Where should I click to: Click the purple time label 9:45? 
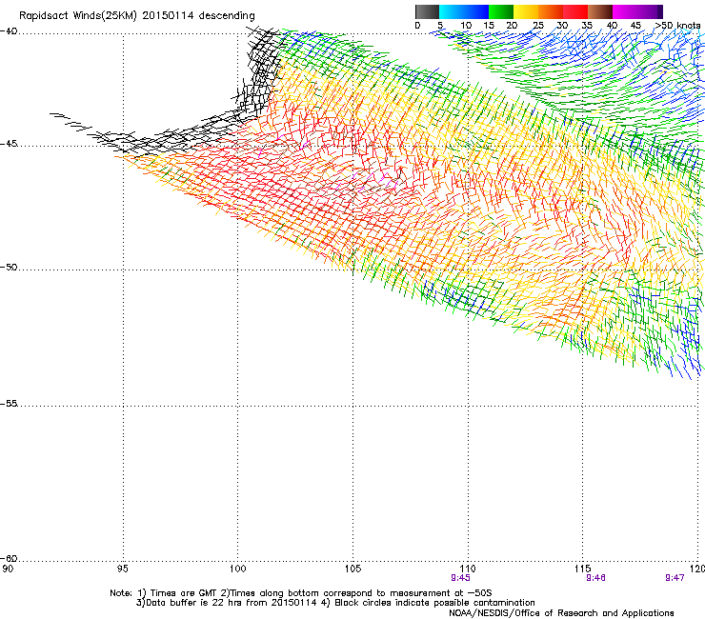(460, 578)
